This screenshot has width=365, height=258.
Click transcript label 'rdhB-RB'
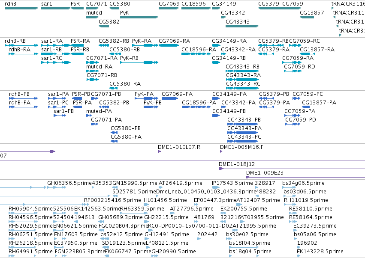pos(15,41)
